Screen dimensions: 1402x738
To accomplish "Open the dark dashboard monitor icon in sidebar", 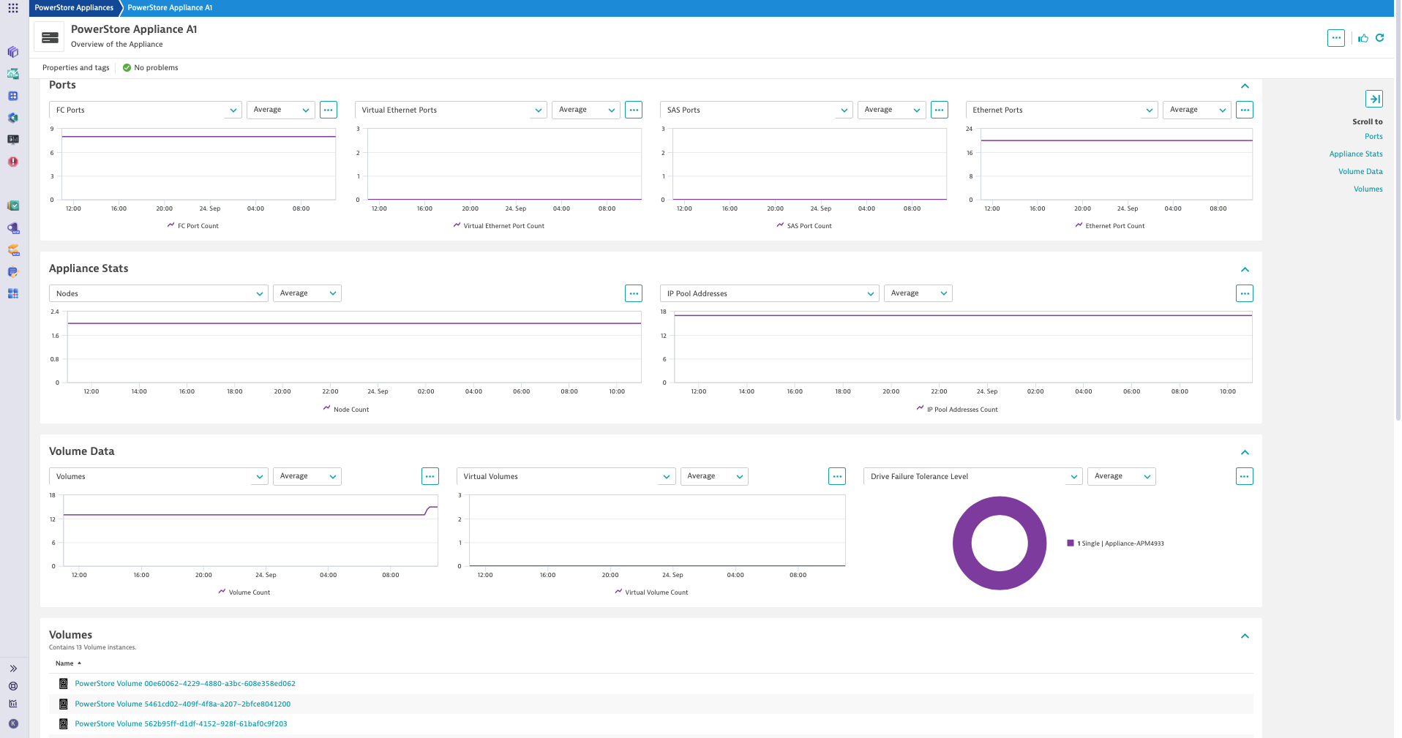I will [x=13, y=140].
